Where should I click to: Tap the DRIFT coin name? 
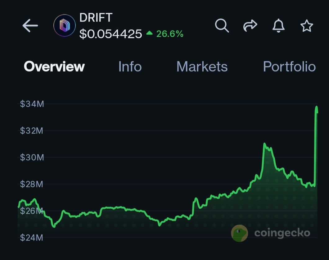click(96, 17)
